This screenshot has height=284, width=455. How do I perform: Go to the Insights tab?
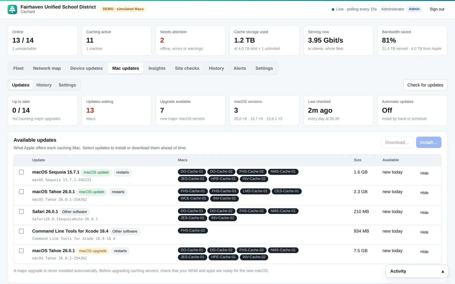coord(157,68)
